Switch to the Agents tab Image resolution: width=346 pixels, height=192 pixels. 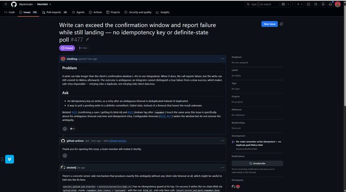78,12
